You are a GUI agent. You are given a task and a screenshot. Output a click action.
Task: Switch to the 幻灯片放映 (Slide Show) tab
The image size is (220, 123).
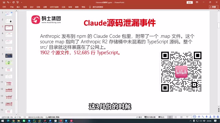click(54, 7)
